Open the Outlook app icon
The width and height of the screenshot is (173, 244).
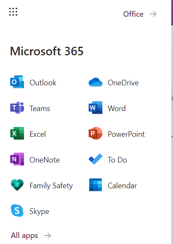tap(17, 82)
